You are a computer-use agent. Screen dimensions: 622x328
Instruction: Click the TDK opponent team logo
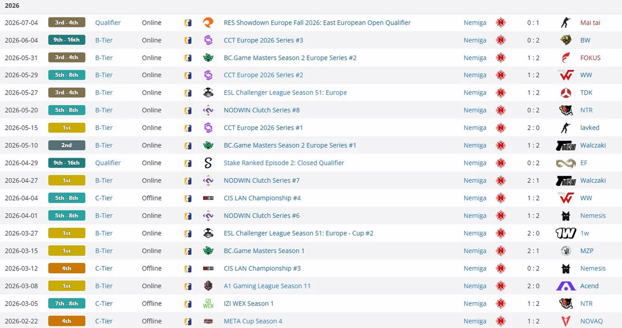tap(566, 93)
